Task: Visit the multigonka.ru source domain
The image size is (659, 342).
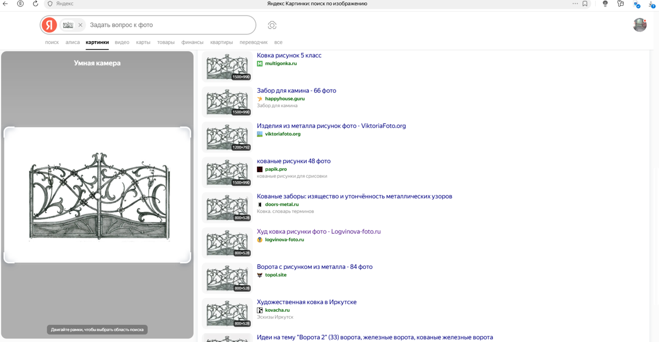Action: pyautogui.click(x=281, y=64)
